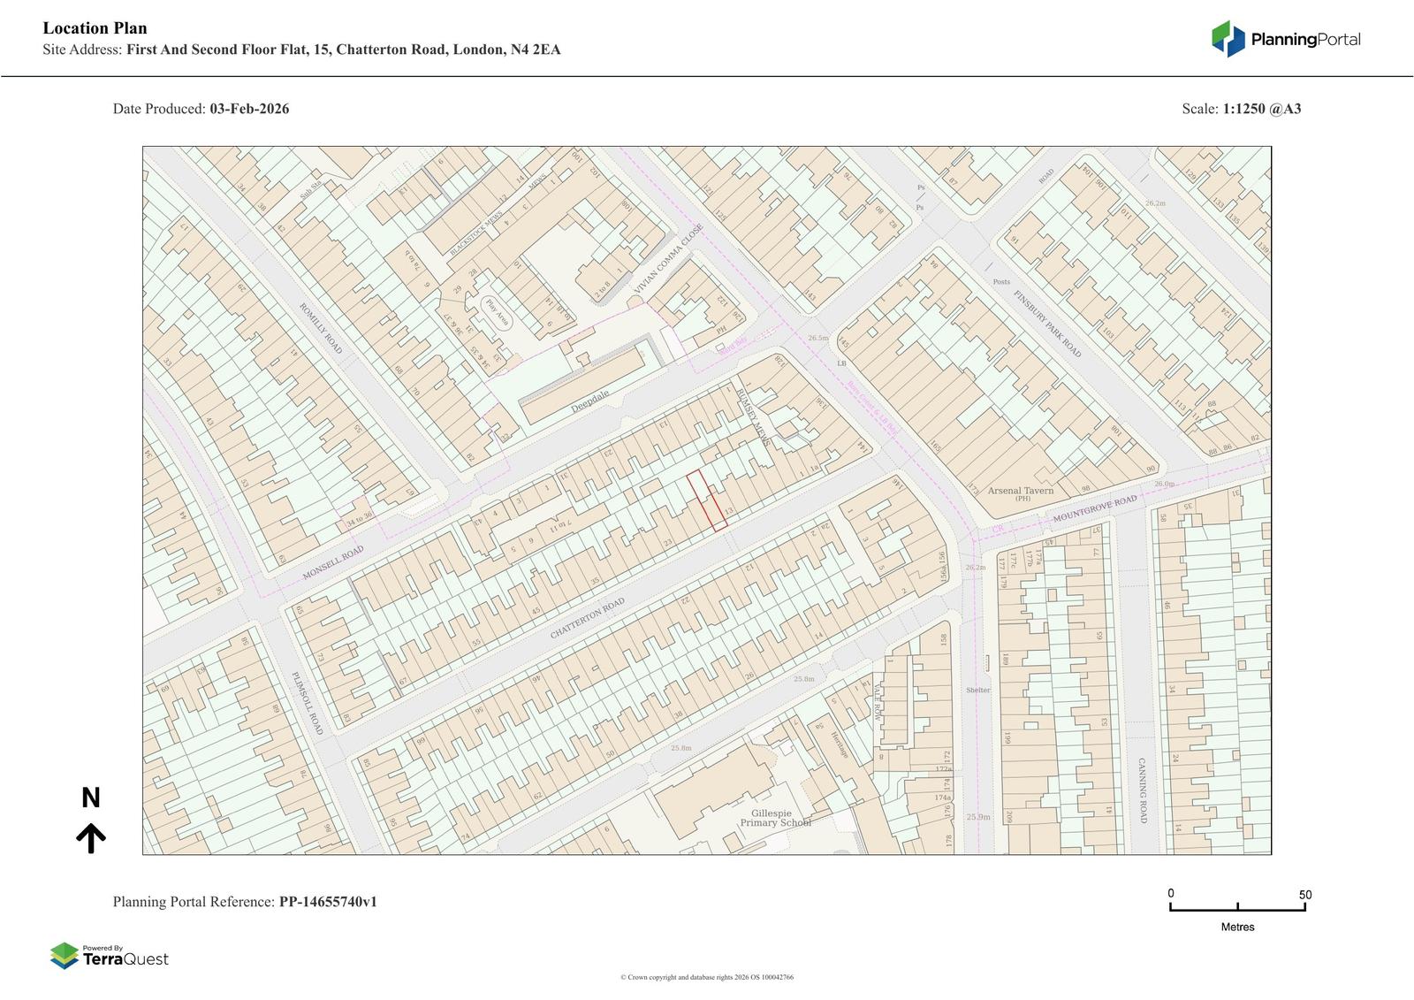Click the metres scale bar
The height and width of the screenshot is (1000, 1414).
[1237, 908]
